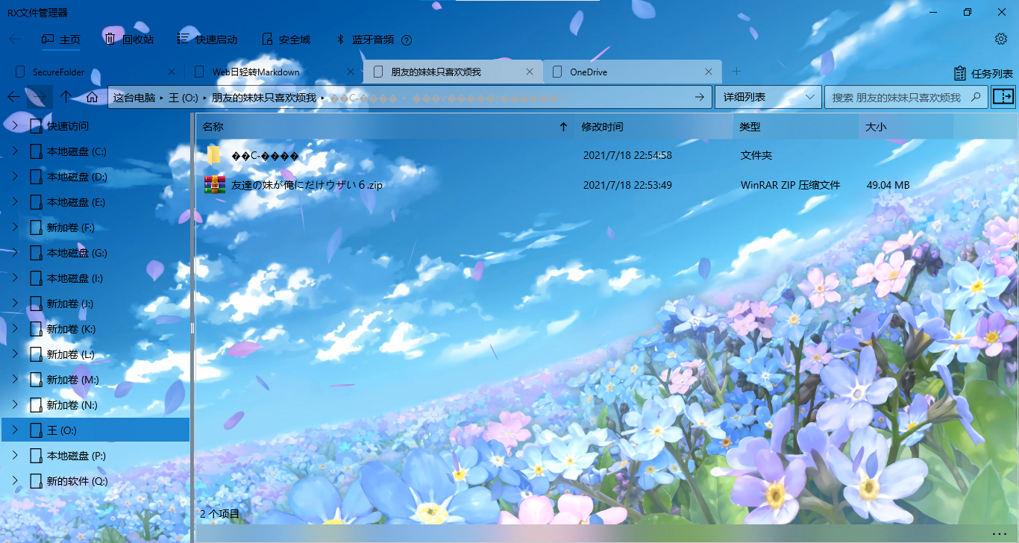Navigate back with address bar back arrow

coord(13,97)
